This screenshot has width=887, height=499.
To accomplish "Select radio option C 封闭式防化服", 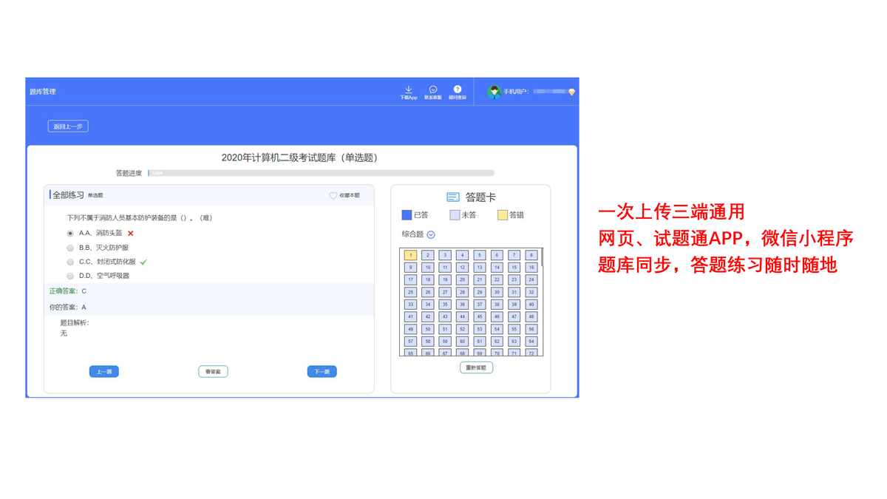I will 71,262.
